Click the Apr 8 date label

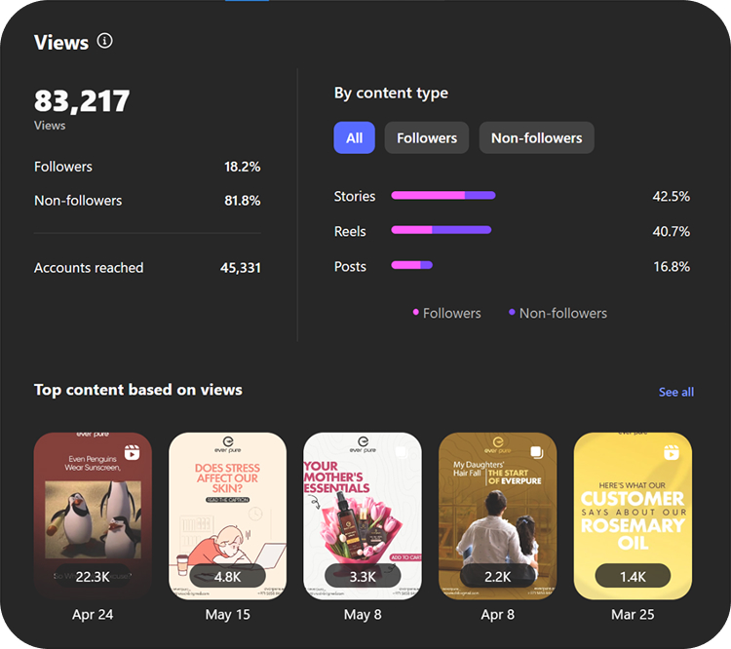(497, 615)
